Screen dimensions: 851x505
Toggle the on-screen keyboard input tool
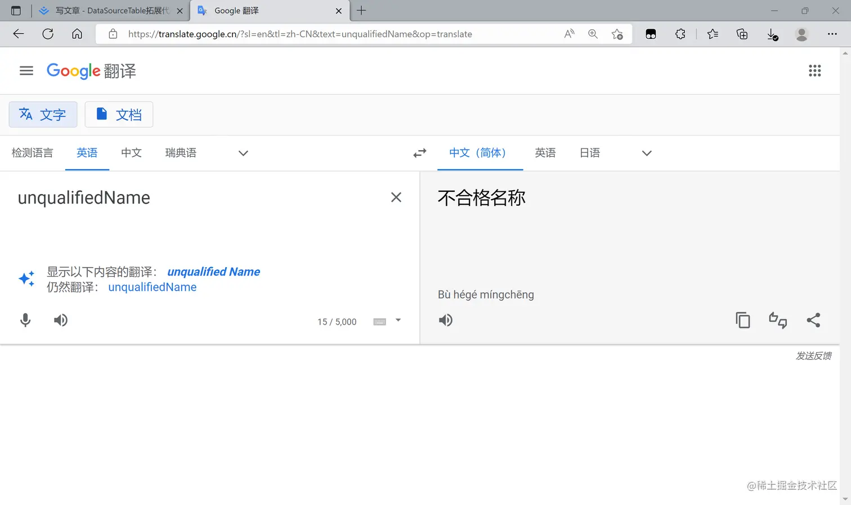[x=380, y=322]
